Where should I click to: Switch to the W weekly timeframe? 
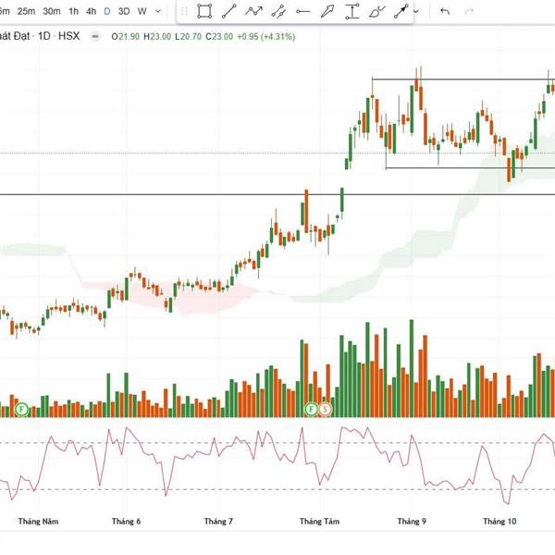click(142, 11)
